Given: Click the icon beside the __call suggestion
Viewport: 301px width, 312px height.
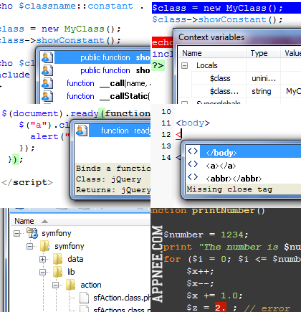Looking at the screenshot, I should (47, 83).
